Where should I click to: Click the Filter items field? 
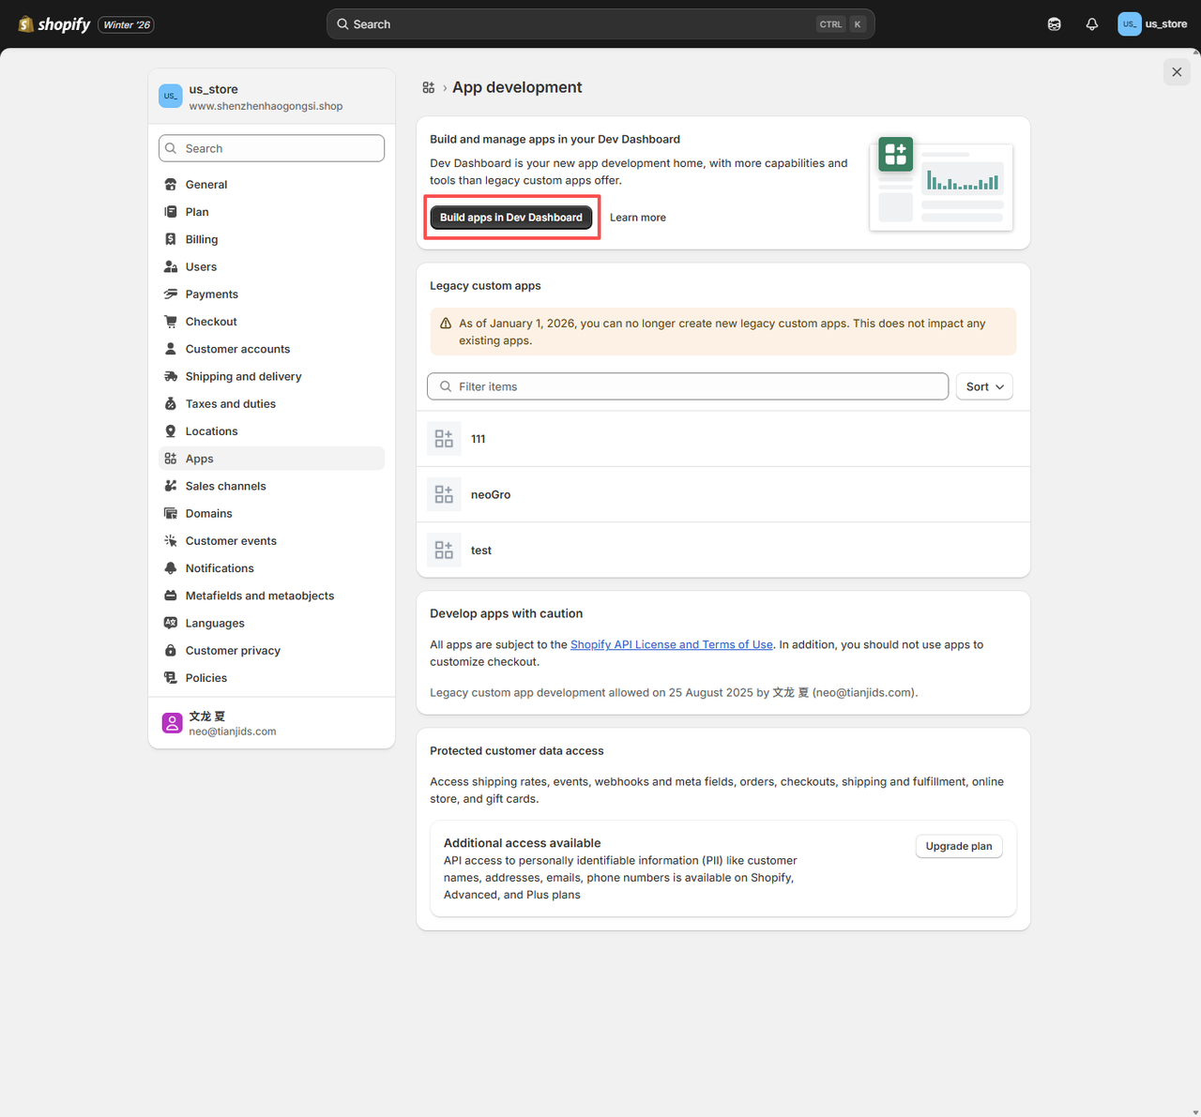688,386
